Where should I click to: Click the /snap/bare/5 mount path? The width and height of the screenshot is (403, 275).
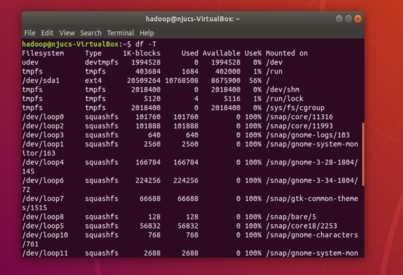click(291, 217)
